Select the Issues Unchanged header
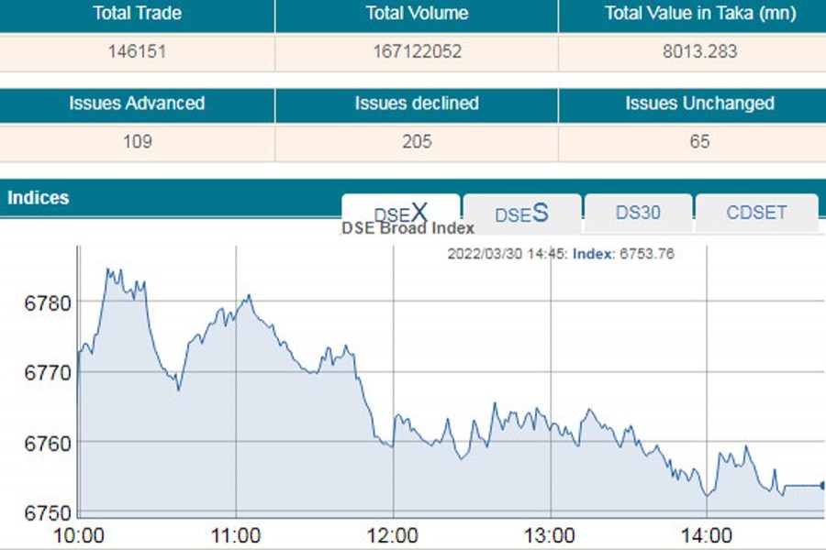The height and width of the screenshot is (550, 826). coord(700,104)
